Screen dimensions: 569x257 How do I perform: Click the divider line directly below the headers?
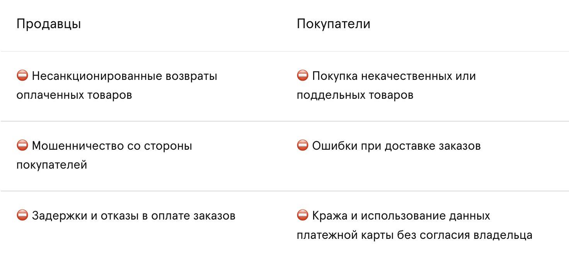[284, 51]
